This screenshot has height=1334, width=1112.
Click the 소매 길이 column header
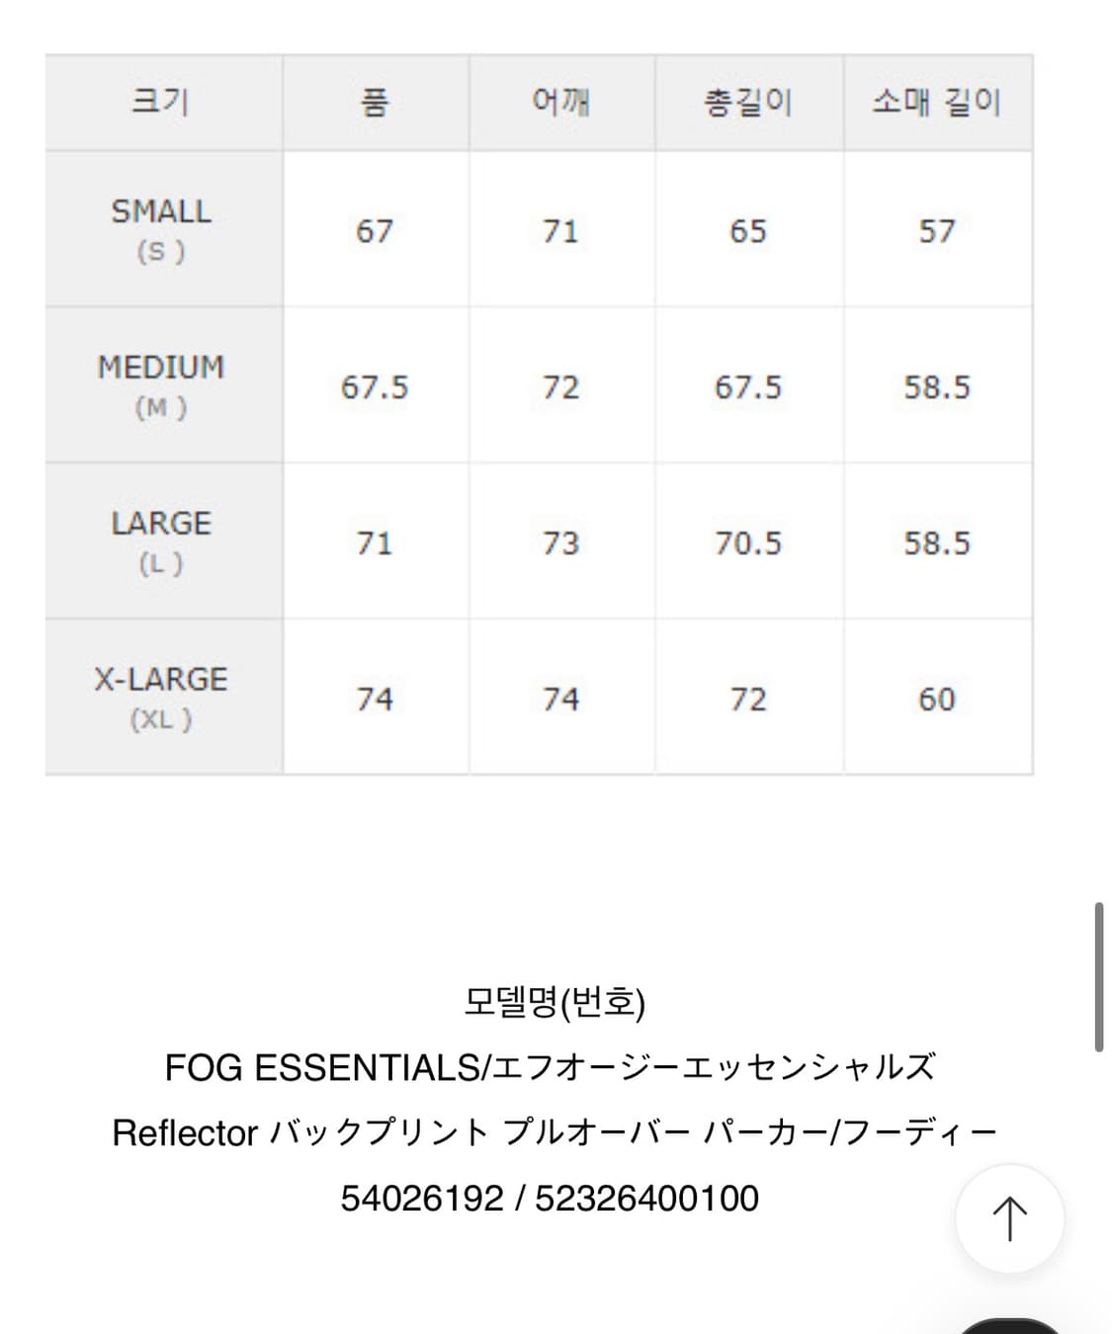(936, 102)
